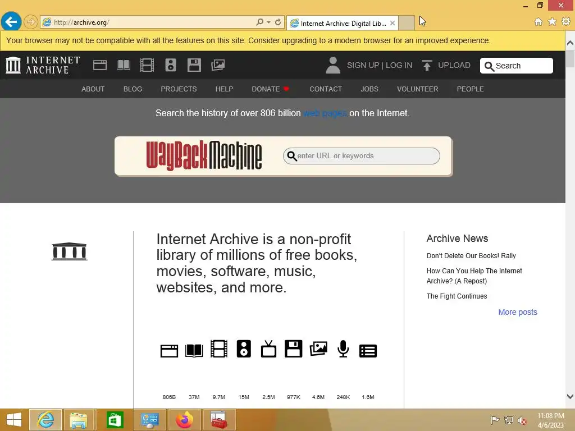Refresh the page with the reload icon
575x431 pixels.
(278, 22)
